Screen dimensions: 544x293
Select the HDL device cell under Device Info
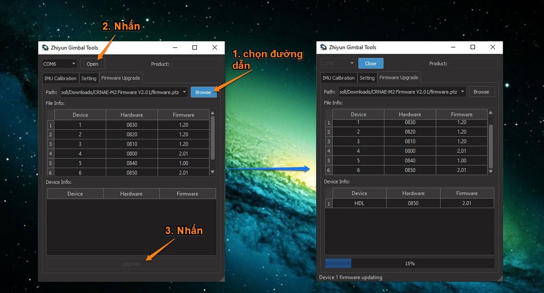(x=360, y=203)
